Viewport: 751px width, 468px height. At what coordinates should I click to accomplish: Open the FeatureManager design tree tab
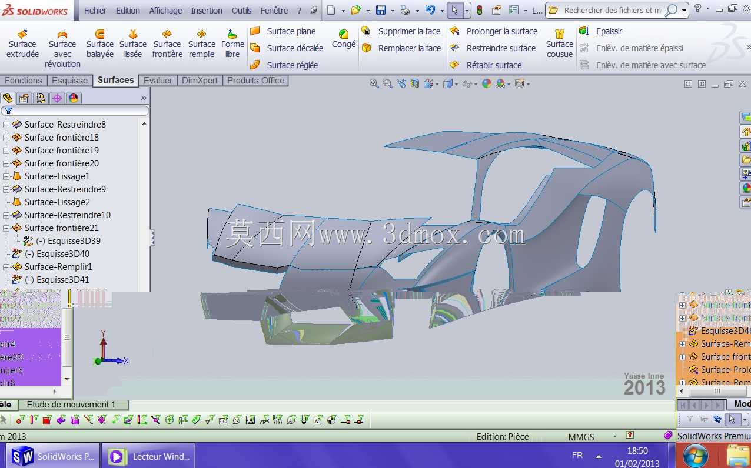[8, 98]
